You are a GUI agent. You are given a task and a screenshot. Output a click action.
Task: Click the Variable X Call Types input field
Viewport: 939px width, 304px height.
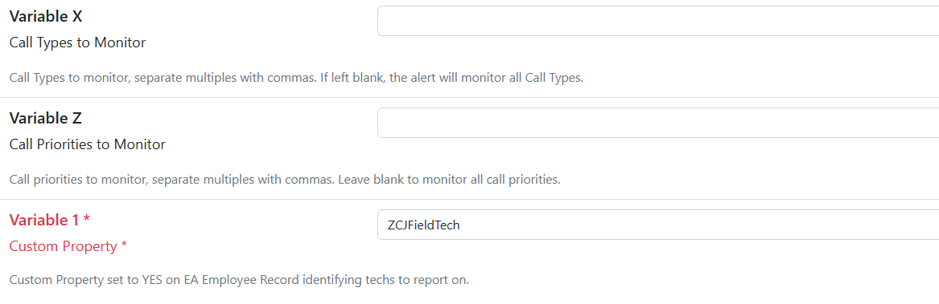click(x=658, y=21)
